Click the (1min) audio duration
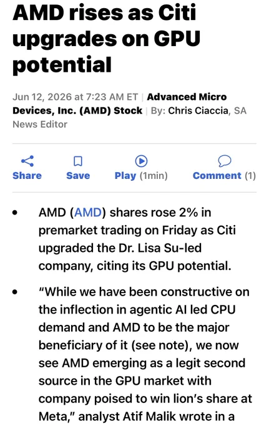 coord(154,175)
